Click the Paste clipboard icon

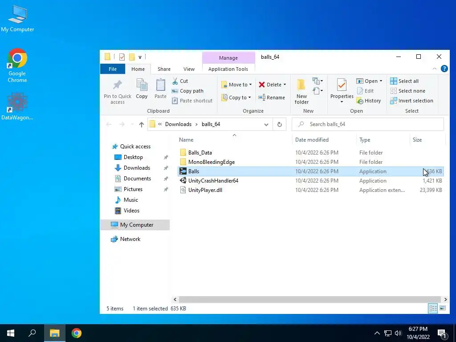[160, 85]
